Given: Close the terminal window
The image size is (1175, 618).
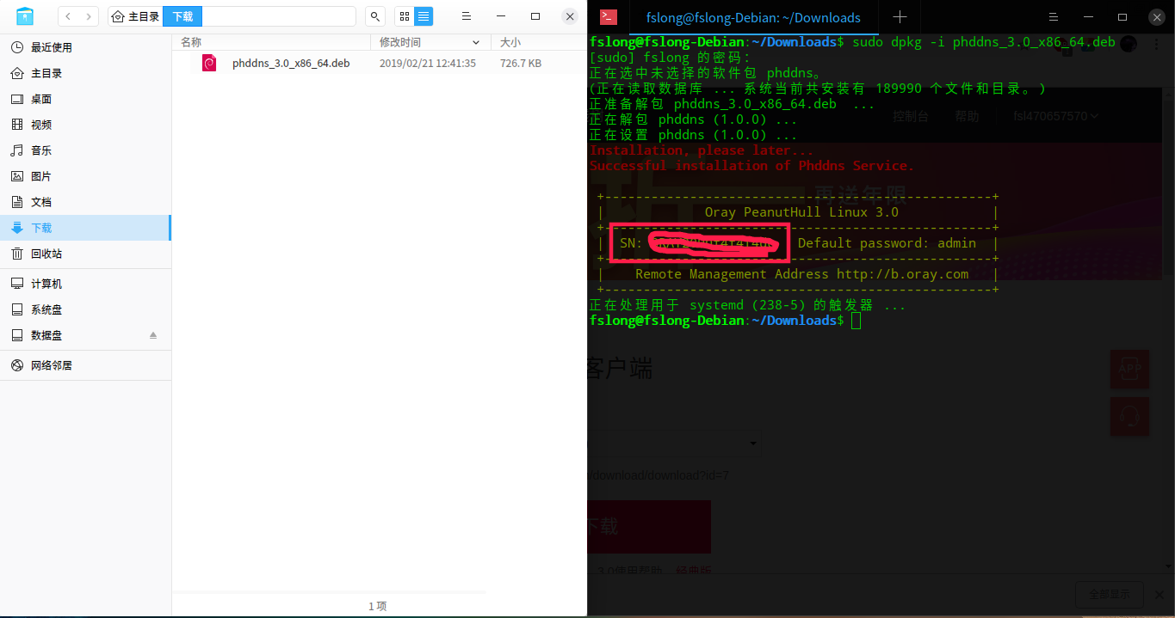Looking at the screenshot, I should tap(1157, 16).
